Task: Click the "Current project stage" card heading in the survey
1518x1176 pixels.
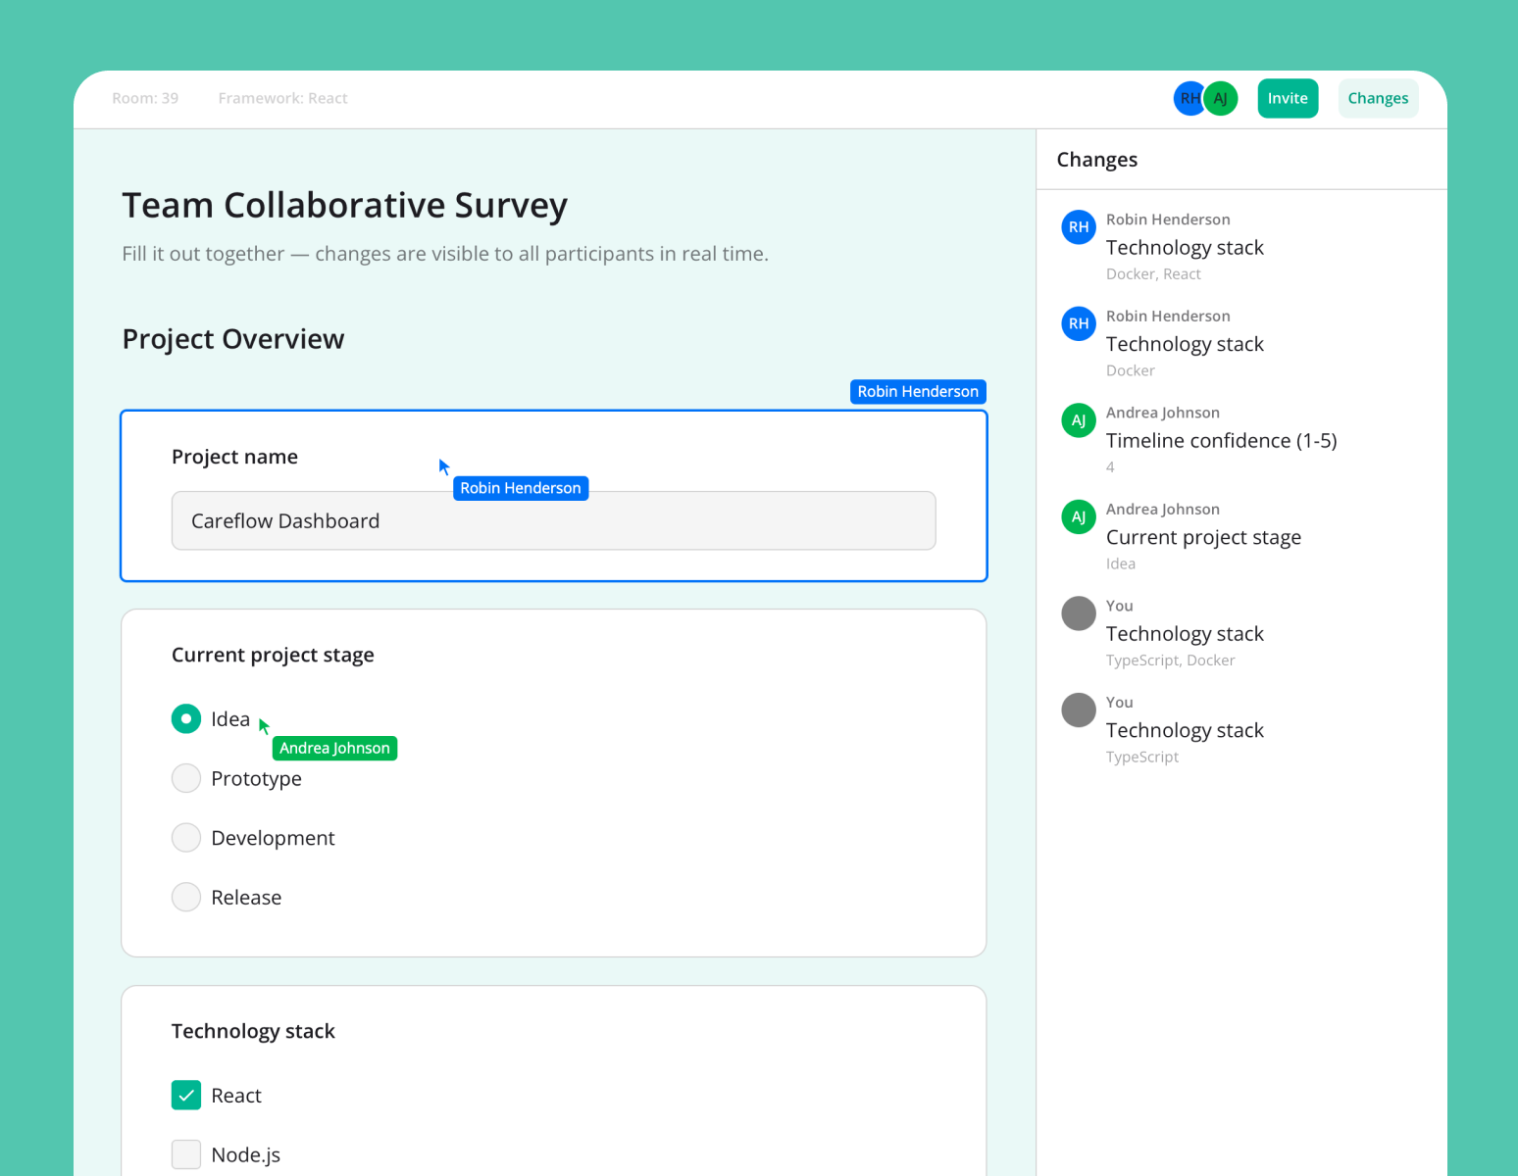Action: pyautogui.click(x=273, y=655)
